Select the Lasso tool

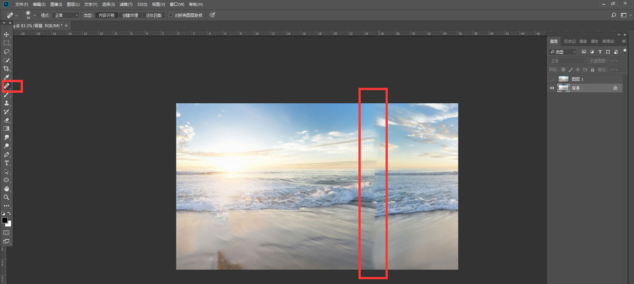coord(6,52)
